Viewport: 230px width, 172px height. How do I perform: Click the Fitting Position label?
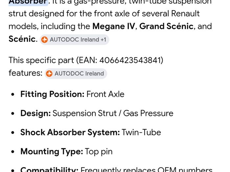coord(52,94)
